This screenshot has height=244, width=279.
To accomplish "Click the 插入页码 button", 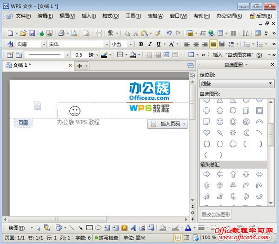I will coord(167,124).
